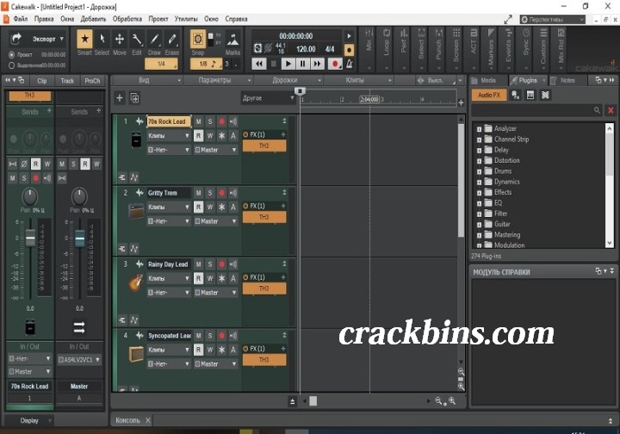Freeze the Rainy Day Lead track
This screenshot has height=434, width=620.
point(222,278)
